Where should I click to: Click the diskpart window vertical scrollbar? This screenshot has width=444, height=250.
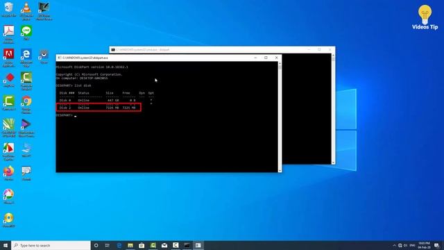tap(280, 117)
